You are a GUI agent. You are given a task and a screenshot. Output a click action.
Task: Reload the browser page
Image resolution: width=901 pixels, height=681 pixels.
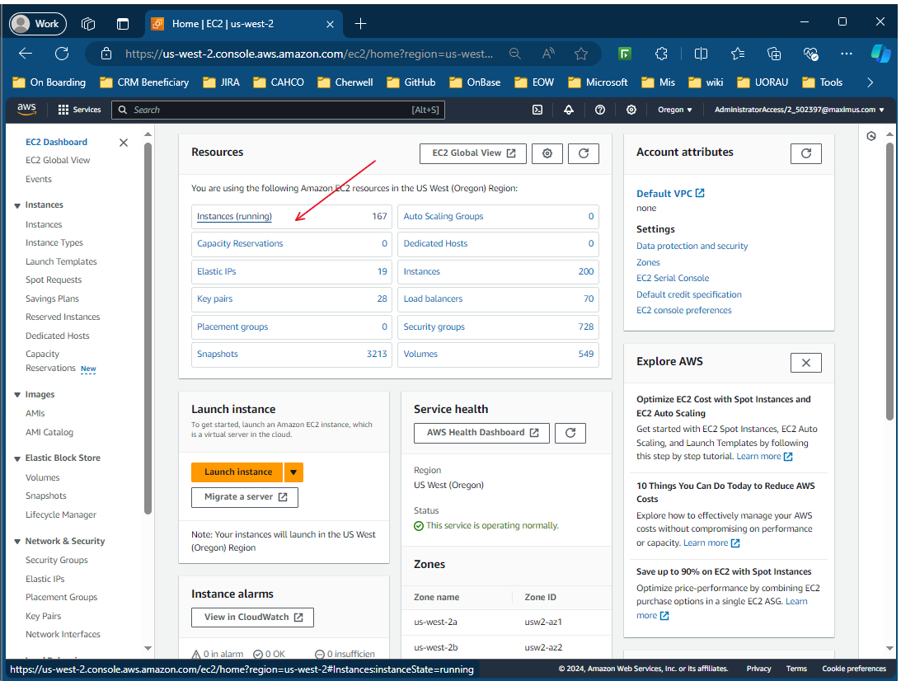62,54
